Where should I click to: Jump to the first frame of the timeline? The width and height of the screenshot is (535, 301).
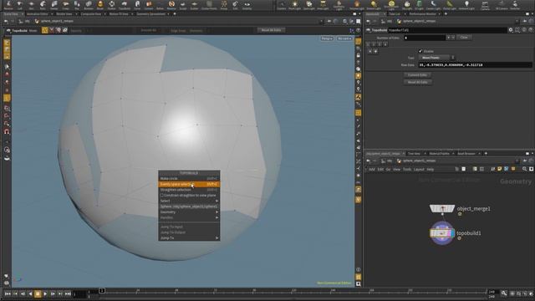pos(8,293)
